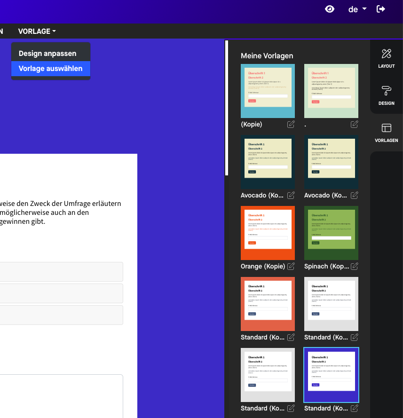Viewport: 403px width, 418px height.
Task: Click the templates panel scrollbar
Action: (x=227, y=108)
